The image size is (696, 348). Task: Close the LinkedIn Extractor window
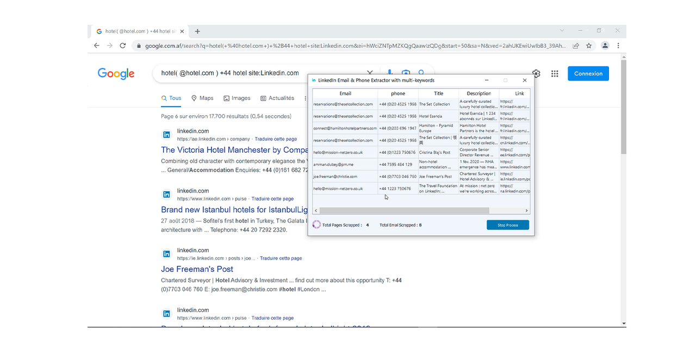(x=525, y=80)
